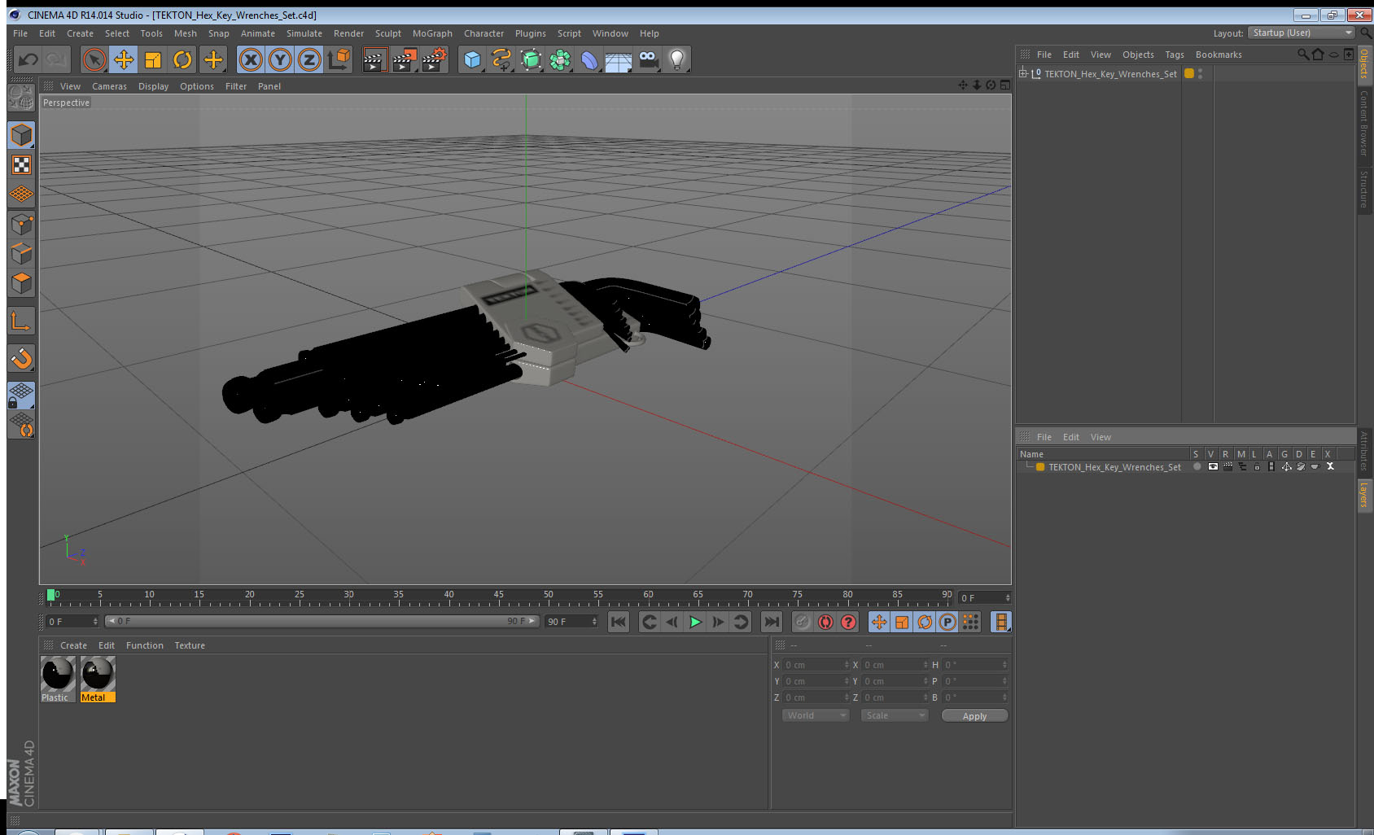Screen dimensions: 1374x835
Task: Add a light object
Action: pyautogui.click(x=677, y=59)
